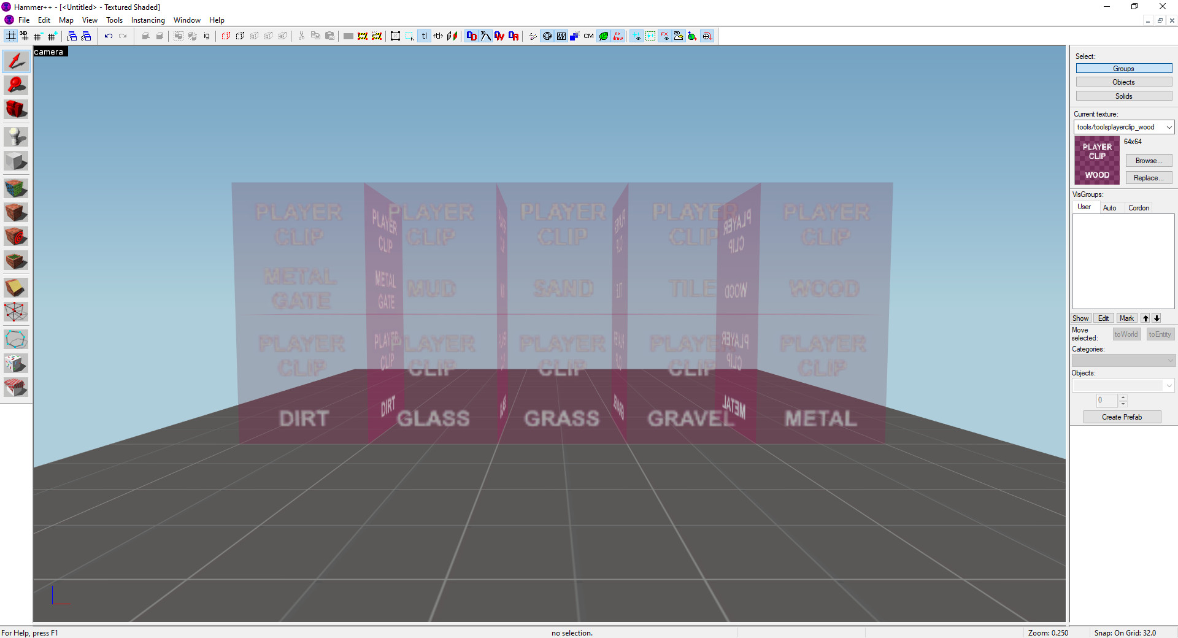Expand the Categories dropdown

(1171, 360)
